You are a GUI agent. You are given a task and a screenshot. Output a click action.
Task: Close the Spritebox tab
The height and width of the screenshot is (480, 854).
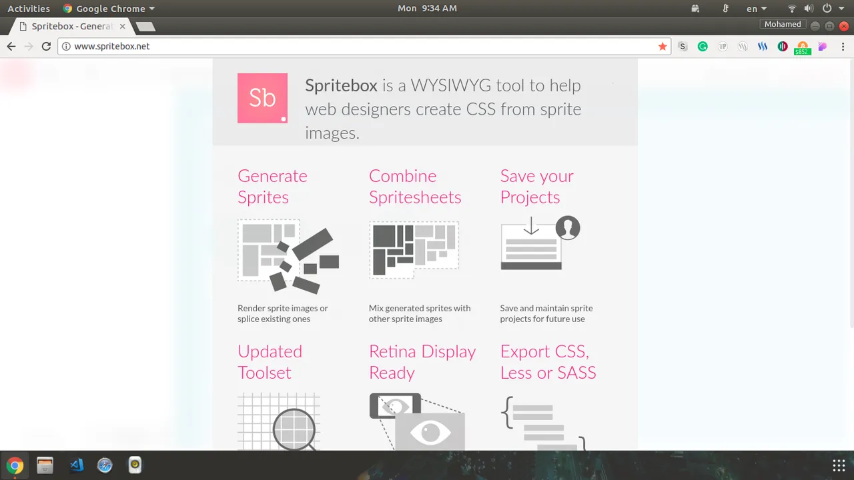point(122,27)
